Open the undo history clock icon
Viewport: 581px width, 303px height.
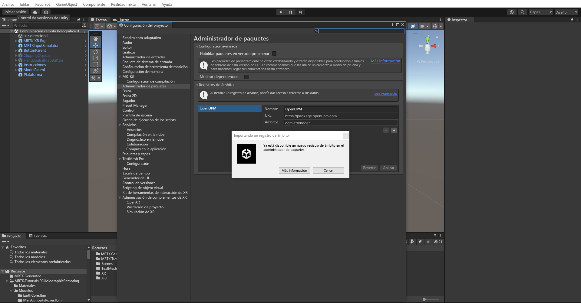coord(512,12)
